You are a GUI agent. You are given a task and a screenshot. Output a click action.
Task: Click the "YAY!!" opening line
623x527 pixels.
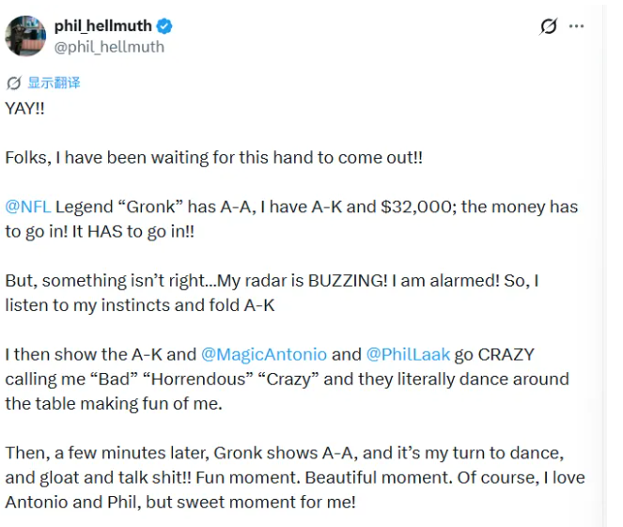point(26,108)
